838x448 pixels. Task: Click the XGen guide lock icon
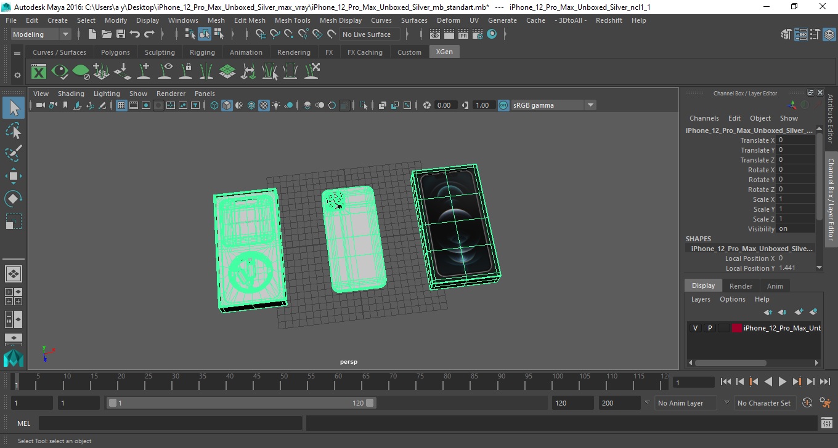[185, 71]
